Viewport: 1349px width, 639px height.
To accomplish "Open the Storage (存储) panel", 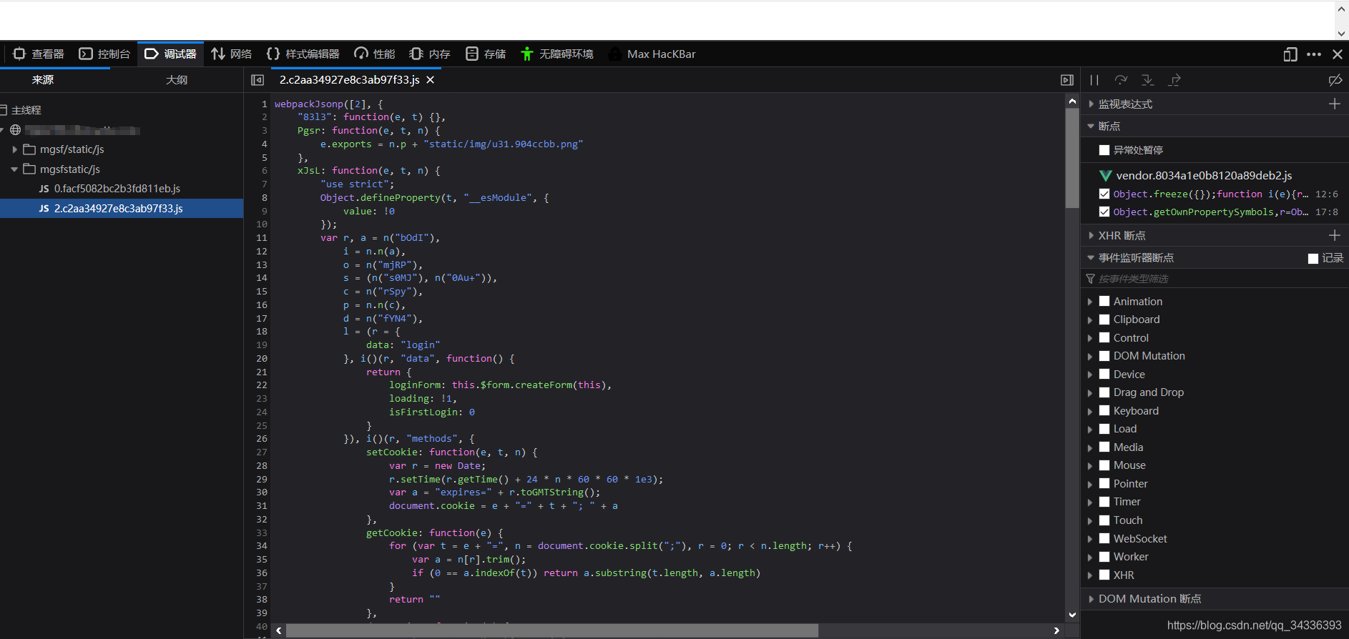I will 485,54.
